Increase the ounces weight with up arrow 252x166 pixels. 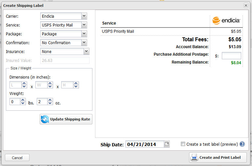[50, 100]
